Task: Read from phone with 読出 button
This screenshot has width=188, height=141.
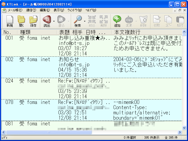Action: pyautogui.click(x=47, y=21)
